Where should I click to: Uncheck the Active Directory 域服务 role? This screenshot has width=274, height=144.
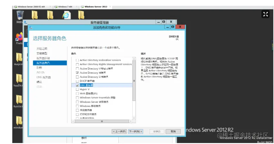pos(77,73)
